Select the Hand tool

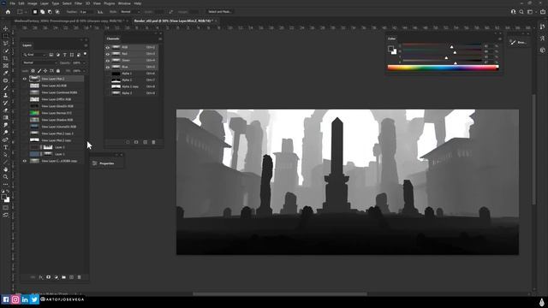6,169
